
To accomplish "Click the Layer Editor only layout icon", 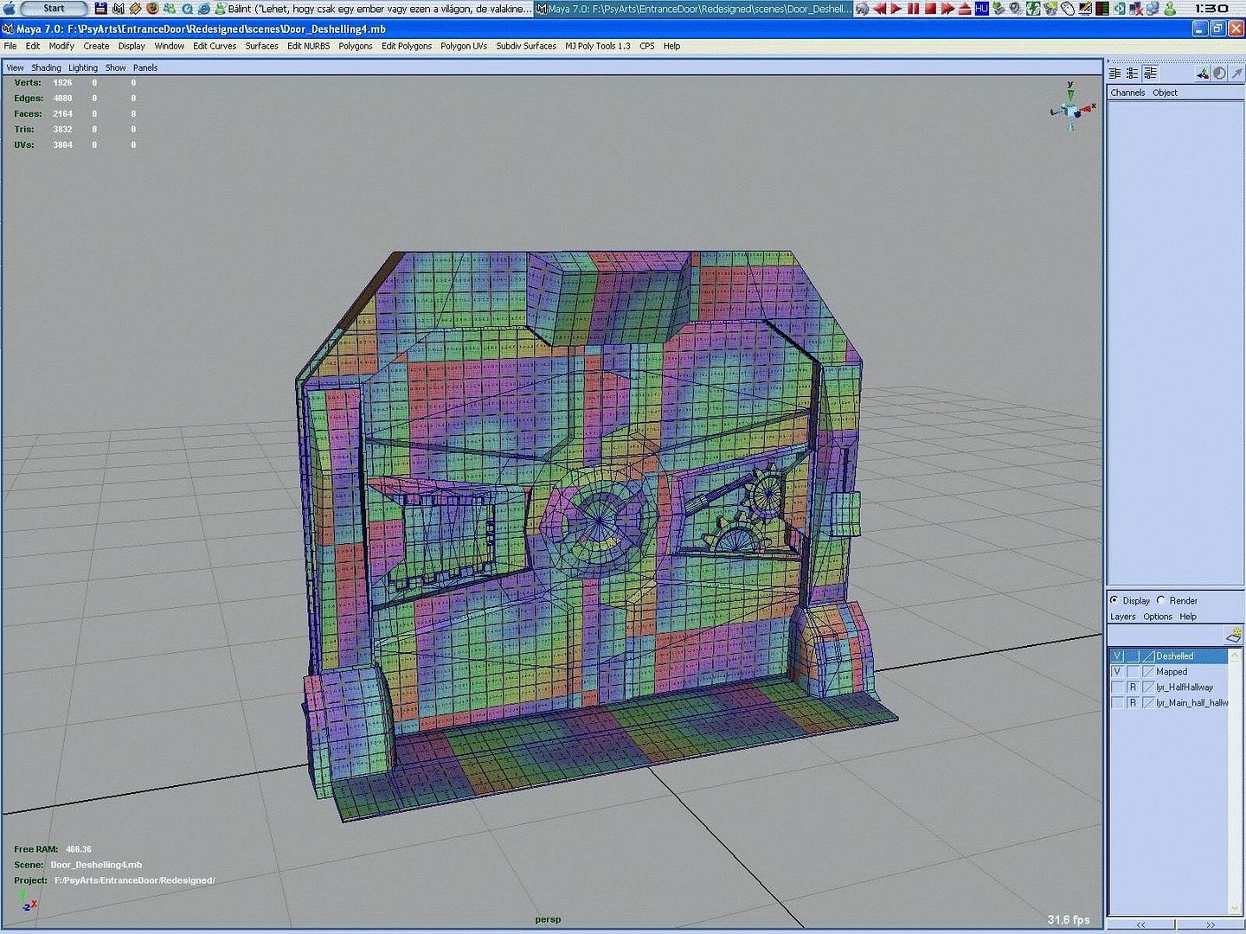I will click(x=1132, y=74).
